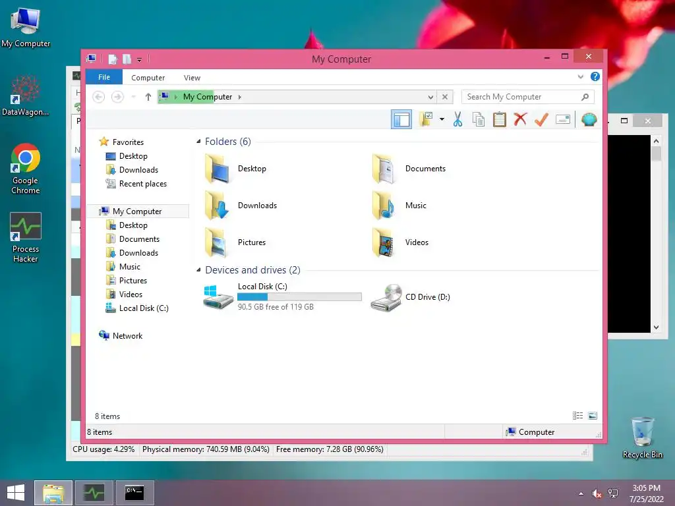
Task: Select Documents in the navigation tree
Action: [x=139, y=239]
